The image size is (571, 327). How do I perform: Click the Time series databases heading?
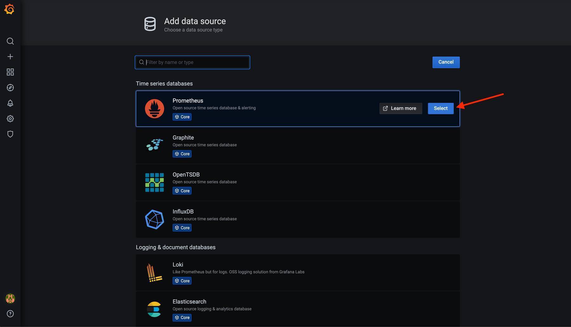point(164,83)
